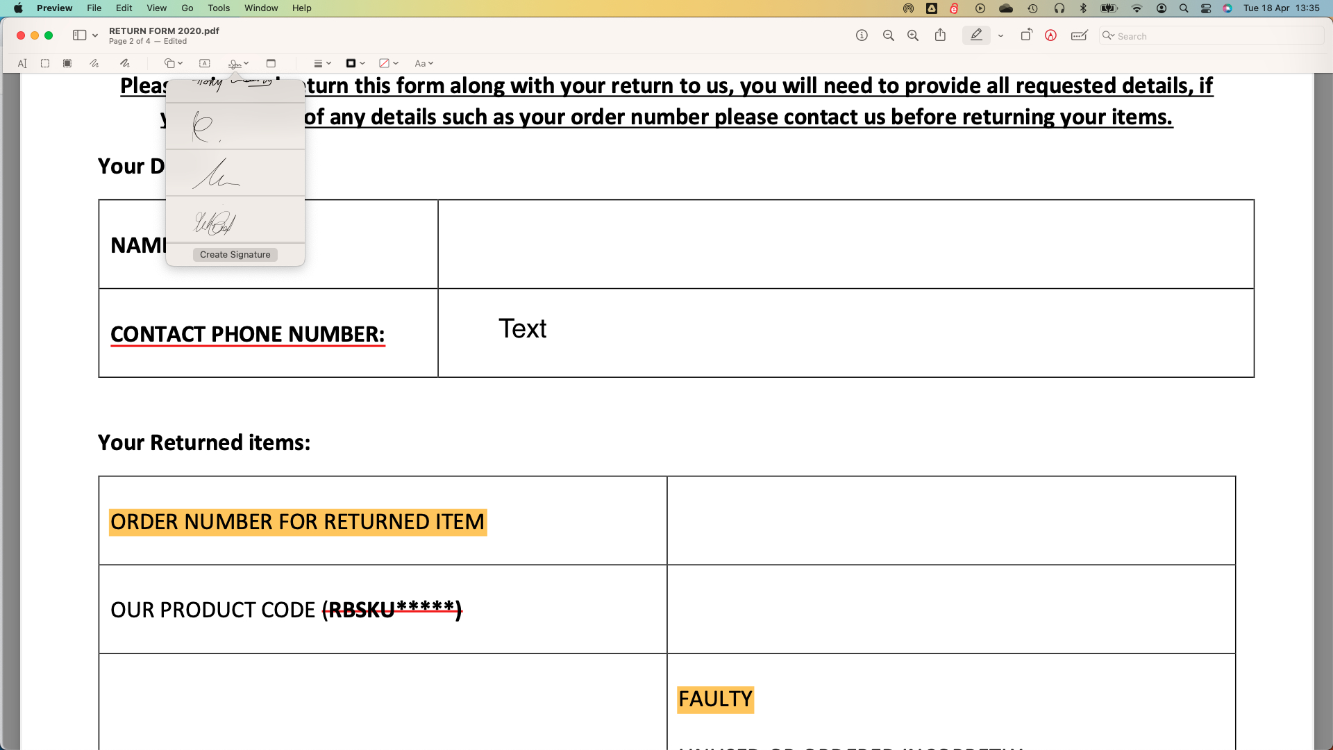Expand the text formatting dropdown menu
Screen dimensions: 1333x750
tap(424, 62)
